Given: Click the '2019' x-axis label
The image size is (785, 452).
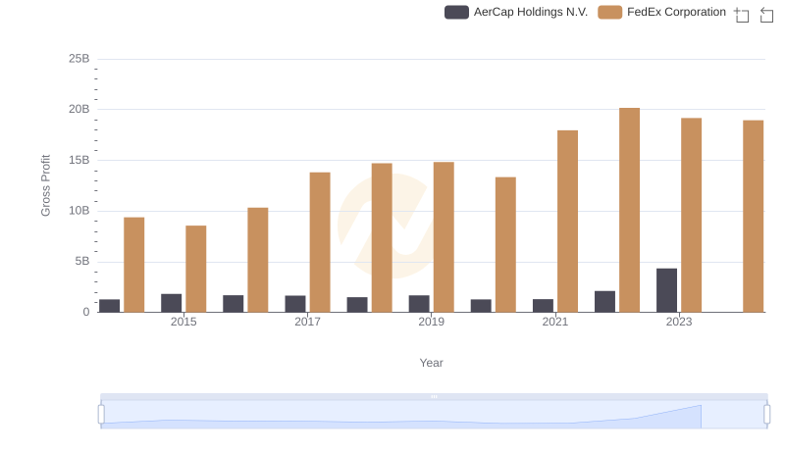Looking at the screenshot, I should tap(431, 322).
